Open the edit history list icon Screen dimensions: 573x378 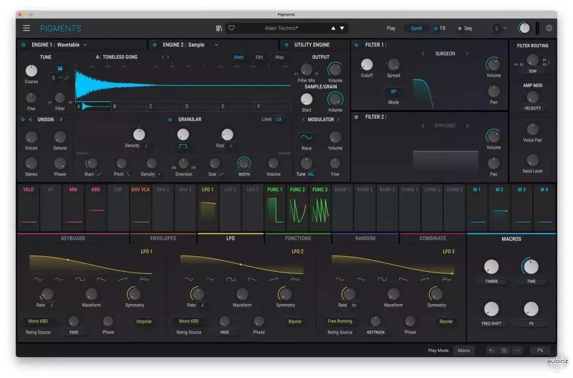click(x=504, y=350)
